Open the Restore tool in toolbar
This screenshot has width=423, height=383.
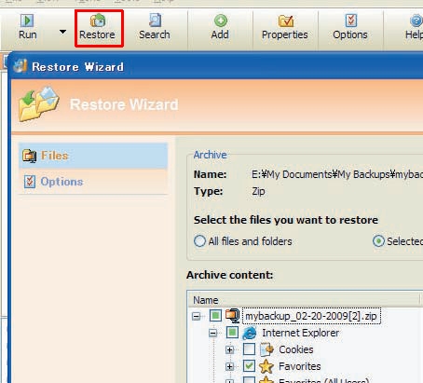pyautogui.click(x=98, y=27)
